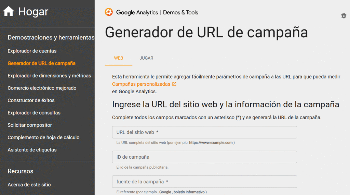Click the https://www.example.com example text
The height and width of the screenshot is (195, 350).
coord(211,143)
